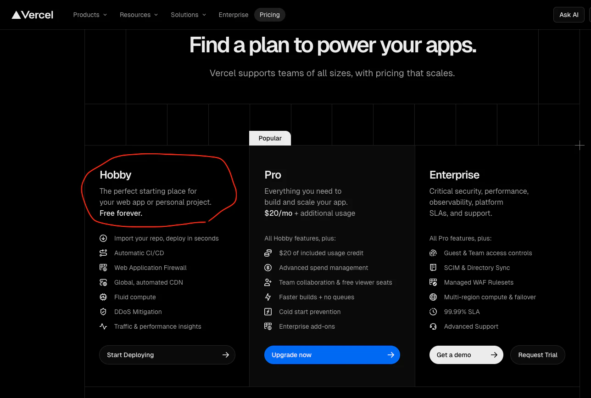
Task: Click the "DDoS Mitigation" feature text
Action: 138,312
